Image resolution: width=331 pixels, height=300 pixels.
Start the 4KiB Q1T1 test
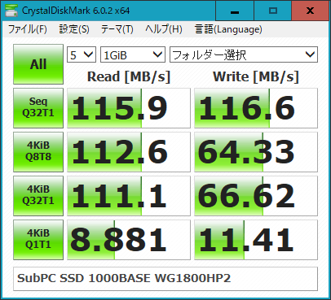(x=38, y=240)
